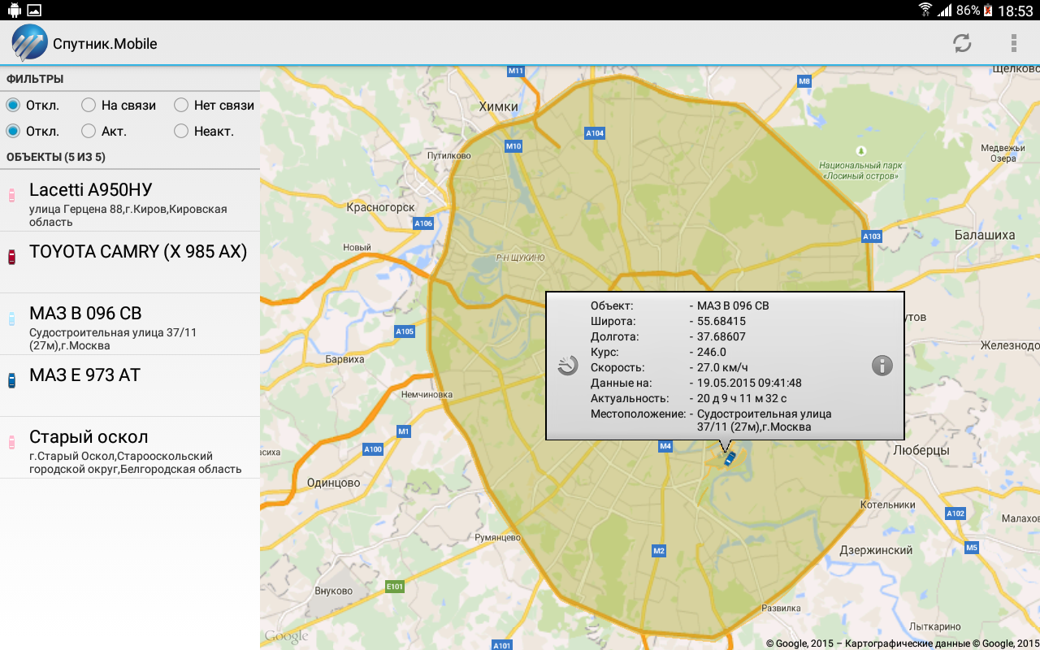Open the three-dot overflow menu
The width and height of the screenshot is (1040, 650).
pyautogui.click(x=1013, y=43)
